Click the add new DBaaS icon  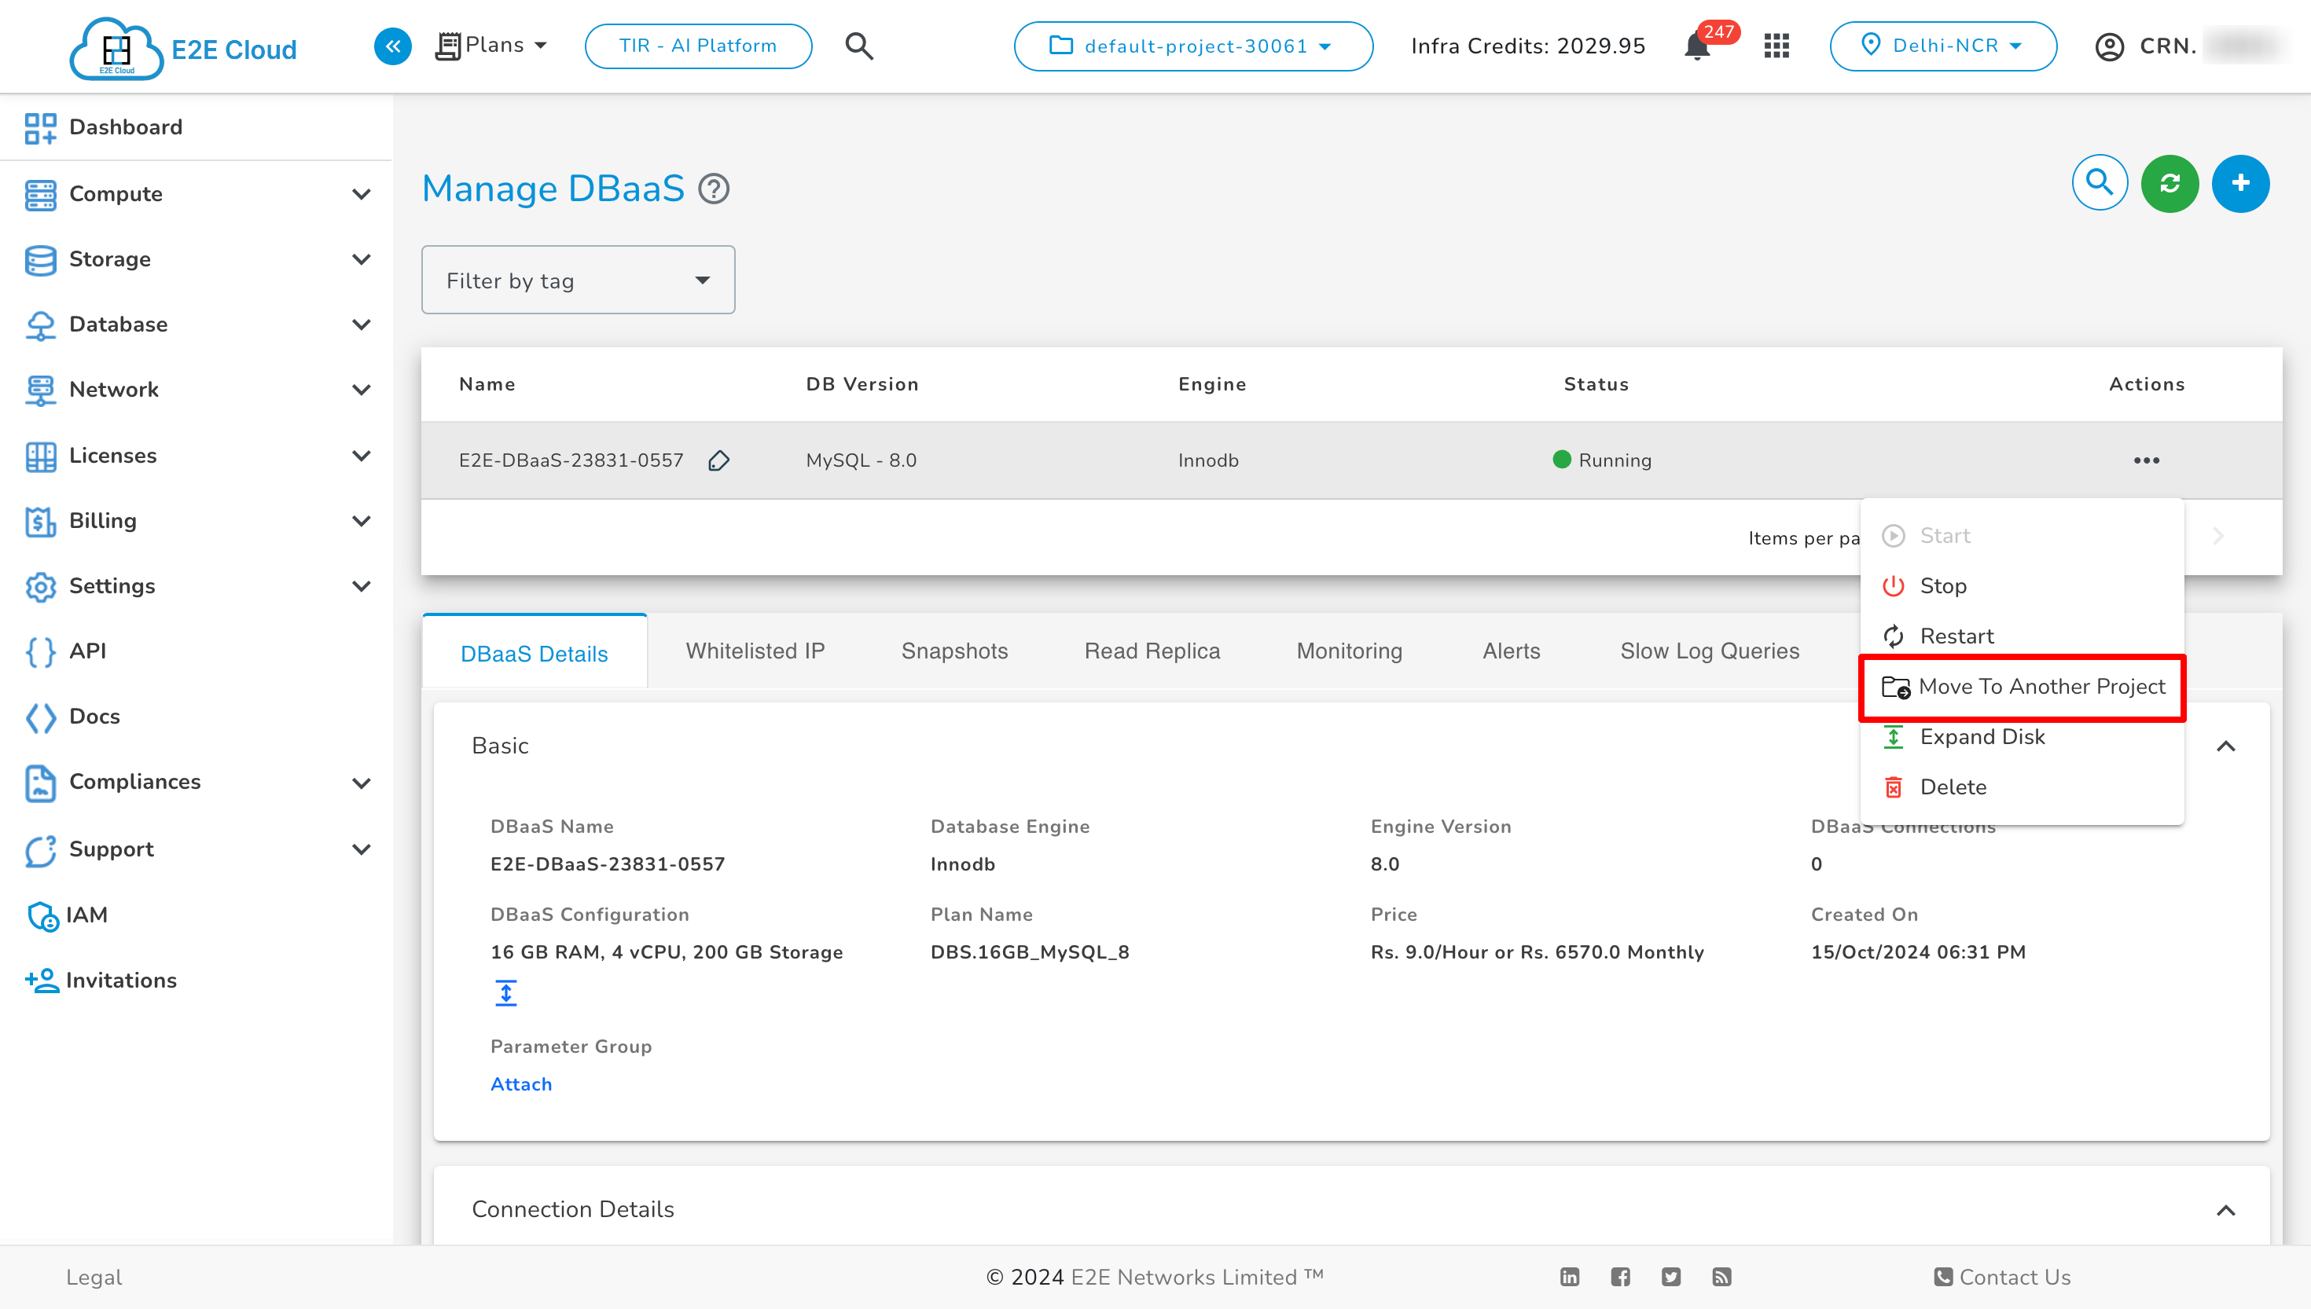pos(2238,182)
